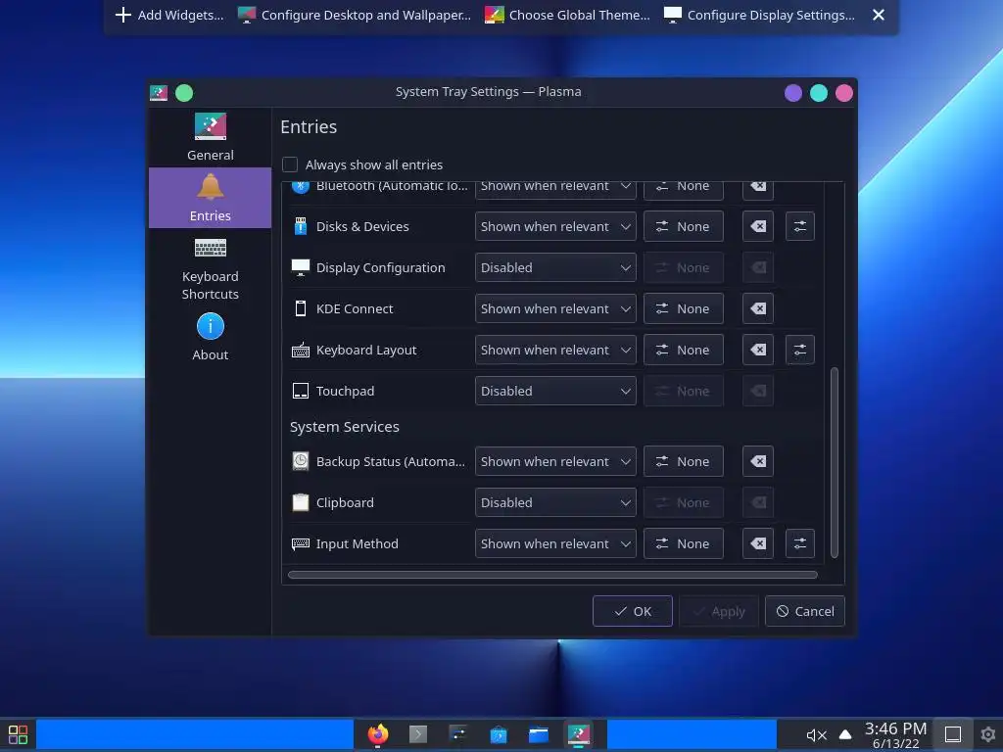Open Display Configuration visibility dropdown
The width and height of the screenshot is (1003, 752).
pos(555,267)
